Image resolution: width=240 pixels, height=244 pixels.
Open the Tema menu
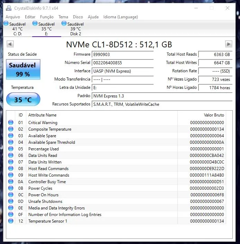63,17
